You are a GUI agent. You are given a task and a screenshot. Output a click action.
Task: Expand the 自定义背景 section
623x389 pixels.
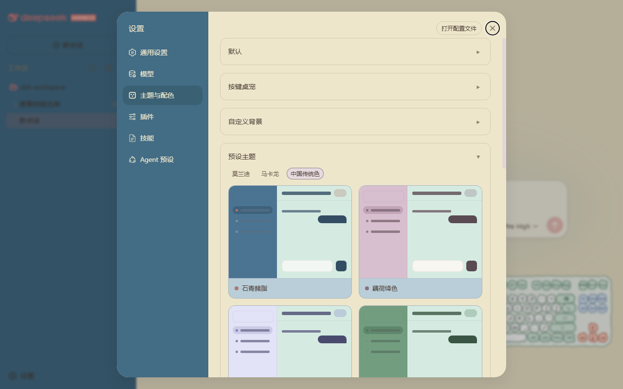pyautogui.click(x=355, y=122)
